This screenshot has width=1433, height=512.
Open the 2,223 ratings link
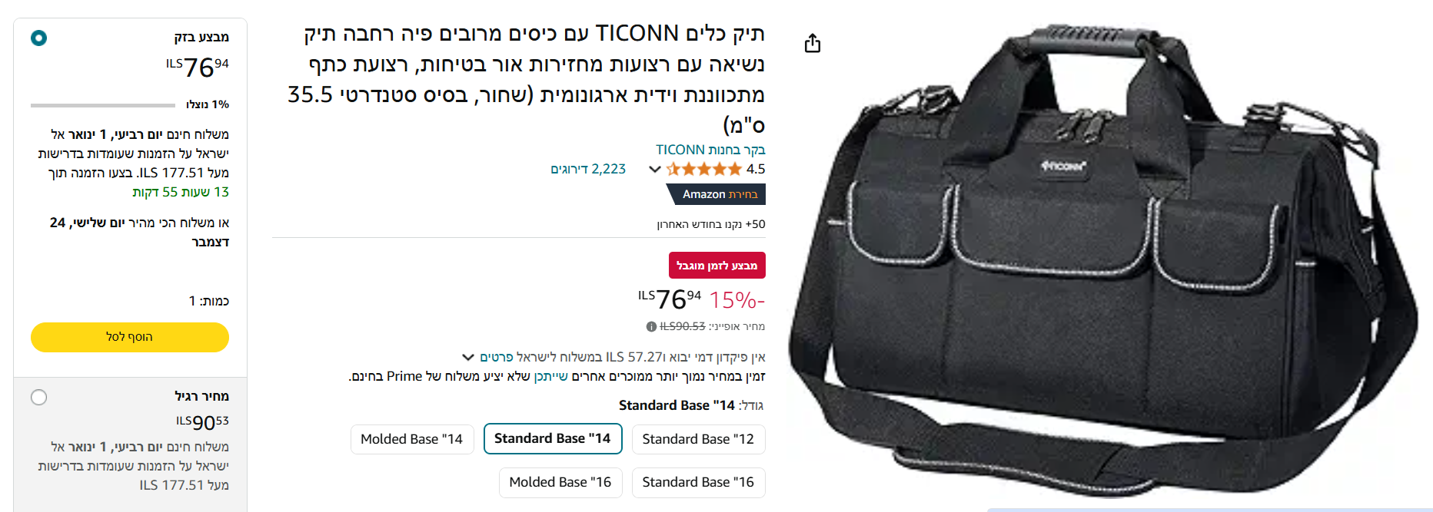588,169
